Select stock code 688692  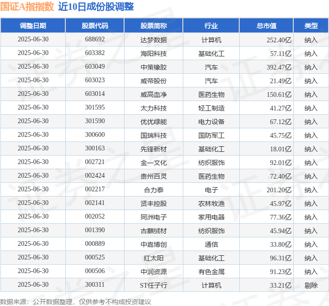click(x=95, y=39)
